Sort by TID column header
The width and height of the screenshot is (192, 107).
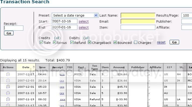[70, 67]
